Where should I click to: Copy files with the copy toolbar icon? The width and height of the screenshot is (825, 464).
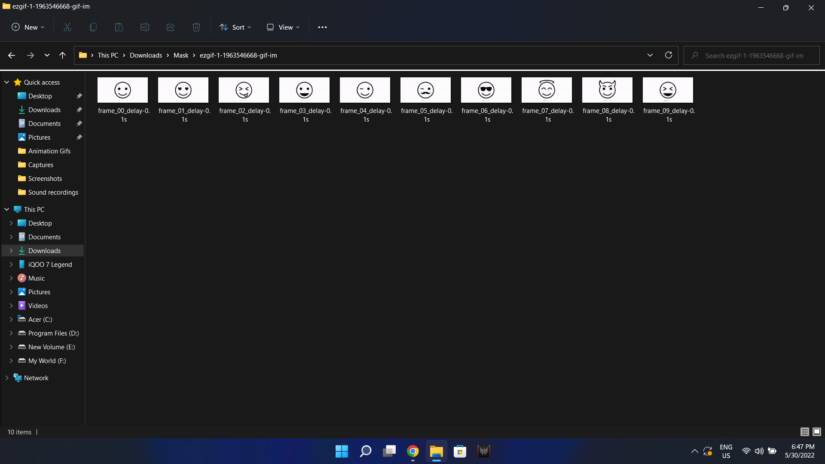93,27
